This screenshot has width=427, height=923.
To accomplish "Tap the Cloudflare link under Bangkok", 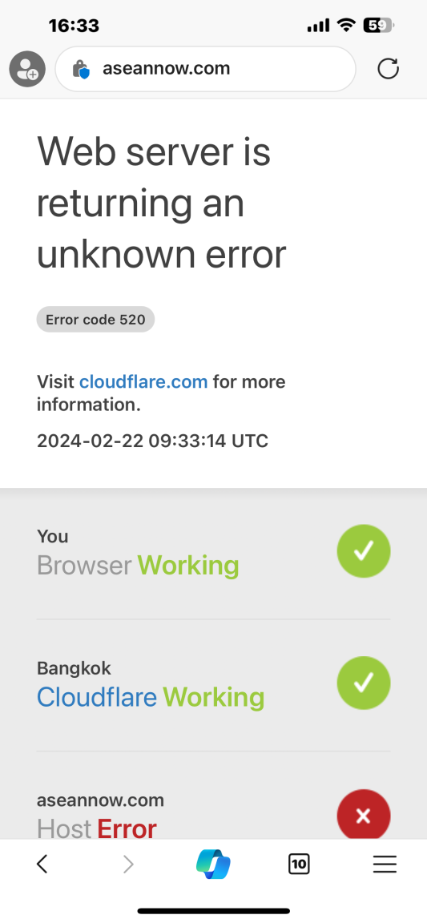I will (x=97, y=698).
